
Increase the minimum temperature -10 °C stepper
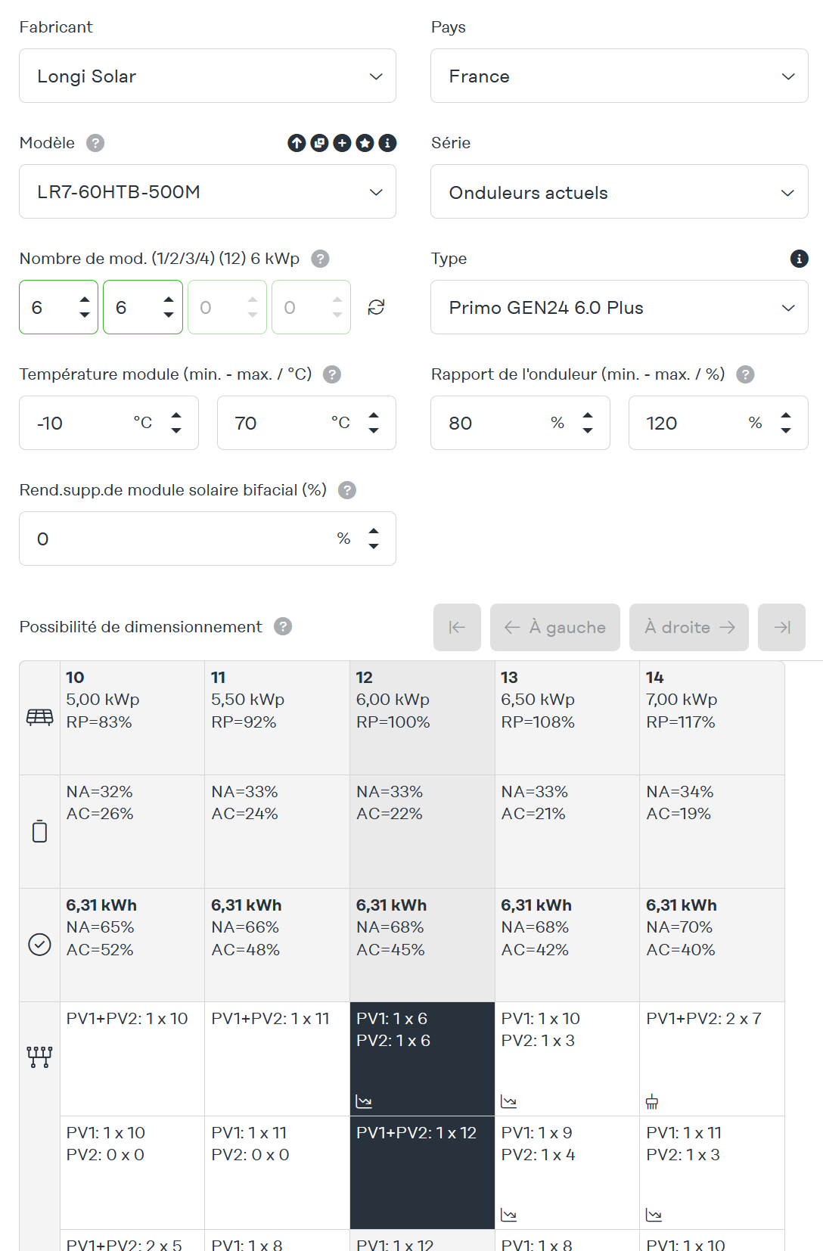(176, 415)
